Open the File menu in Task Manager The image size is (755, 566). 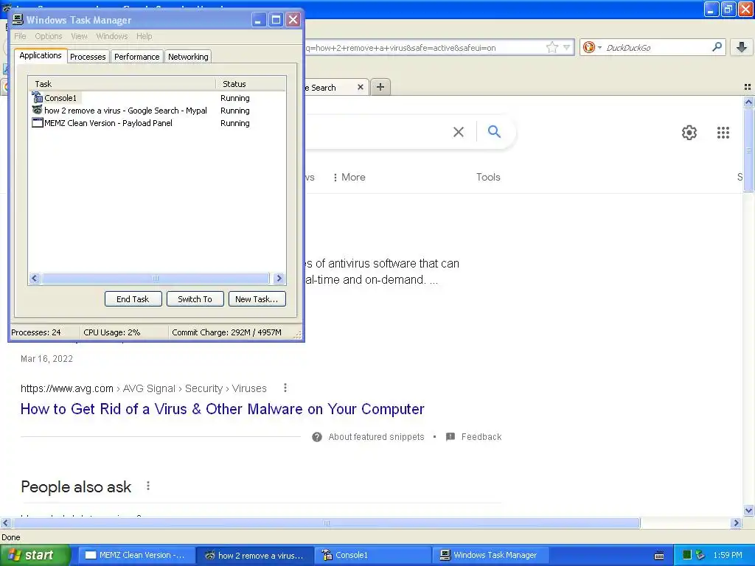[x=20, y=36]
